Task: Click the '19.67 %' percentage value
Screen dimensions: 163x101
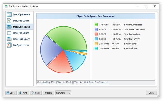Action: pyautogui.click(x=117, y=34)
